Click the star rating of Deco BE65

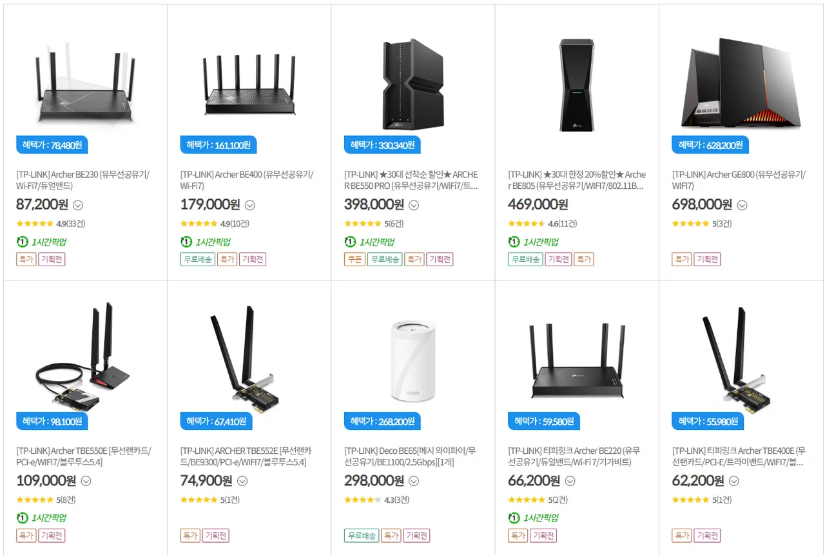[363, 500]
